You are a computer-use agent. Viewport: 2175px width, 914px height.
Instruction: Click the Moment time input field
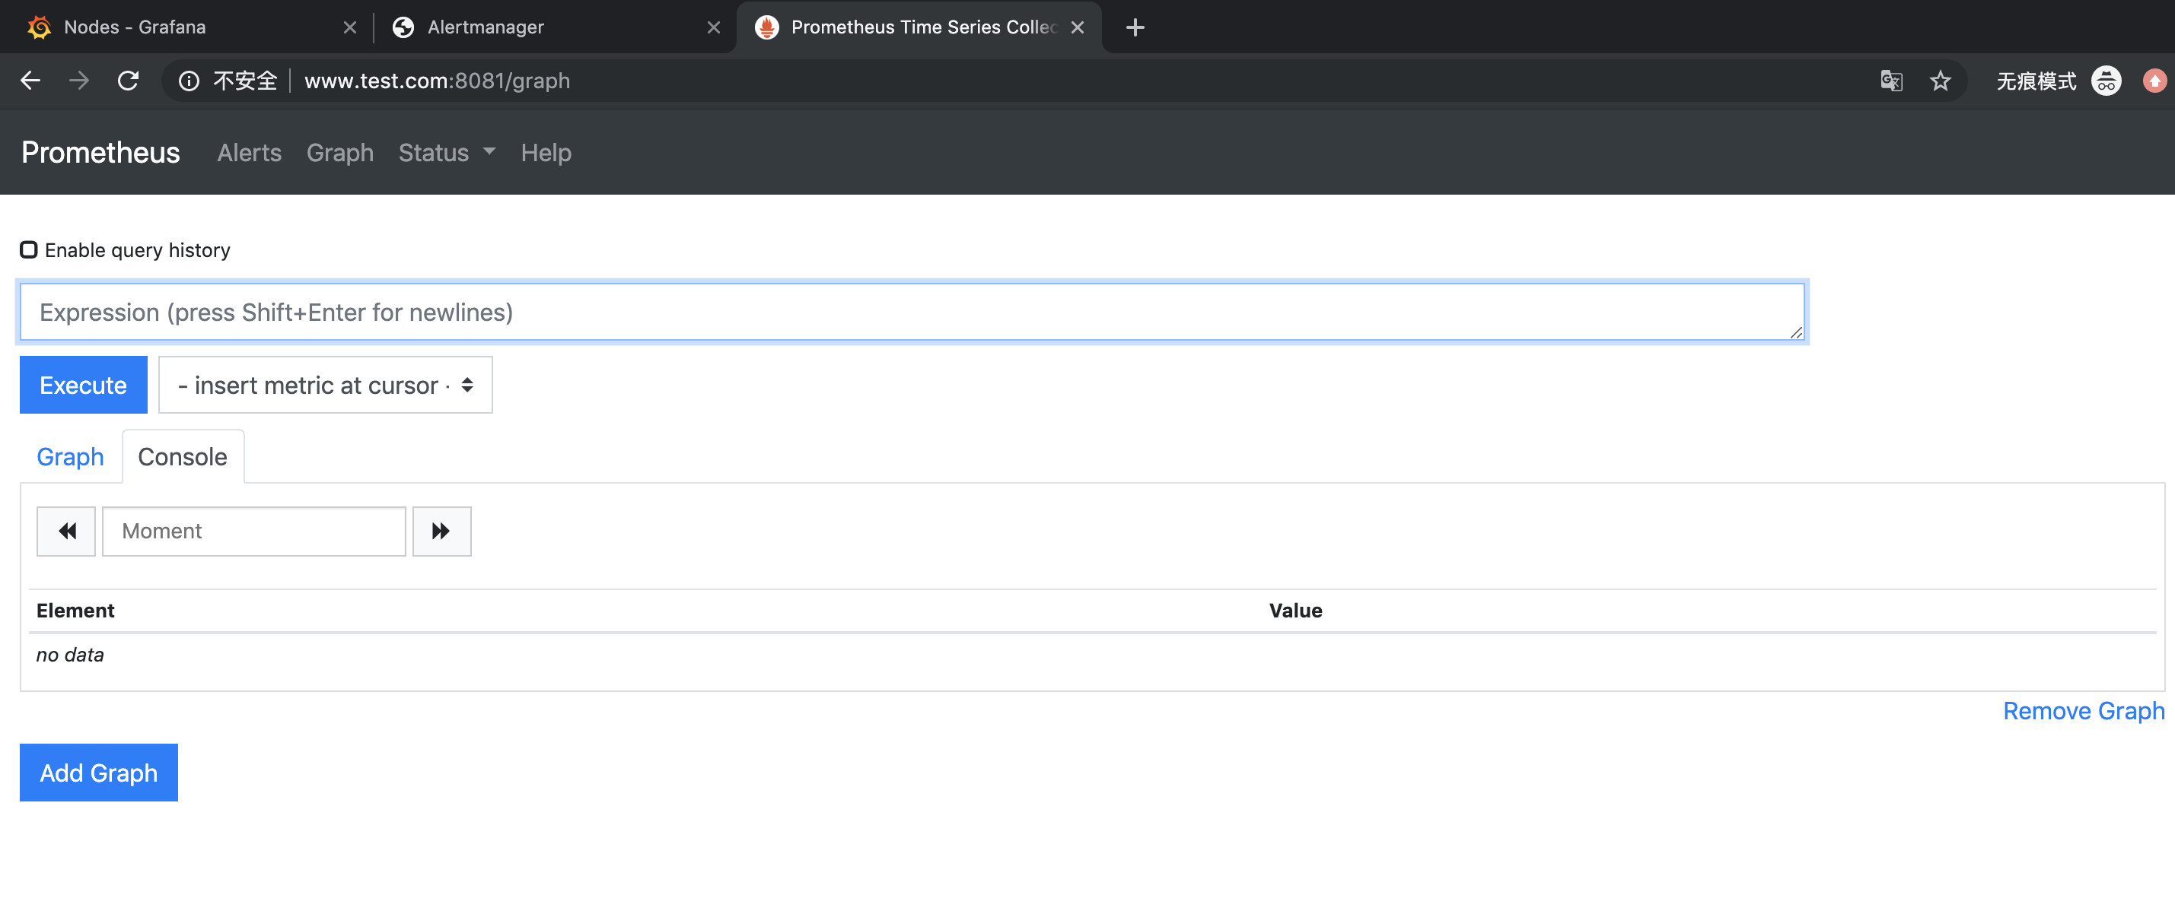(x=254, y=531)
